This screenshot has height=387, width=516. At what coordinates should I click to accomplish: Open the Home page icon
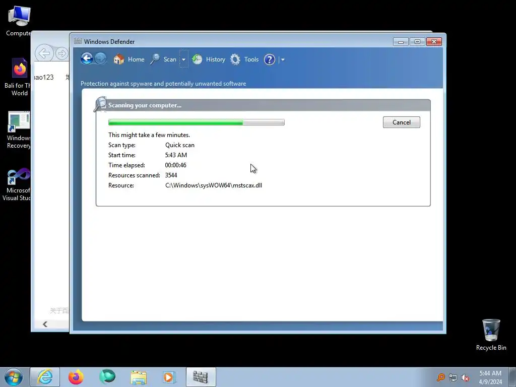click(119, 59)
